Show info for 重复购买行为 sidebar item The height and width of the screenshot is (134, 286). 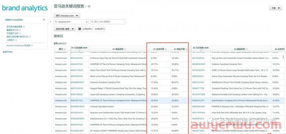point(20,30)
